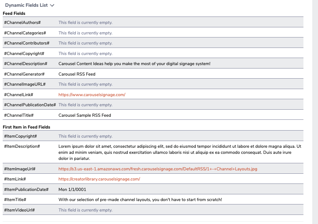Click the empty-field note for #ChannelCopyright#
This screenshot has width=318, height=224.
[85, 54]
